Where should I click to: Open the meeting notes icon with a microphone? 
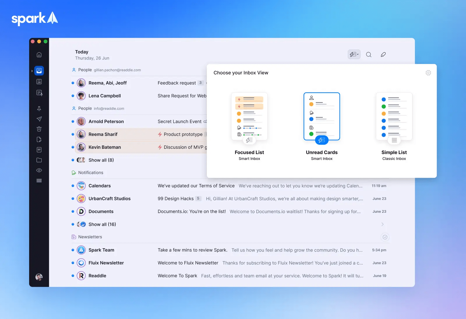pyautogui.click(x=39, y=93)
